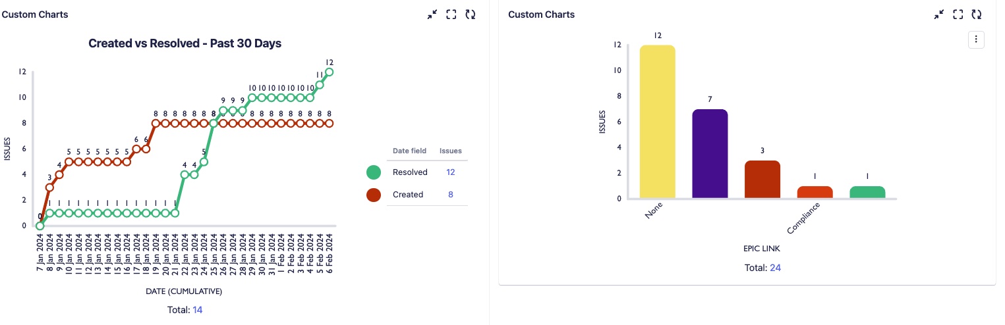Expand the left Custom Charts gadget to fullscreen
The image size is (1005, 325).
451,14
